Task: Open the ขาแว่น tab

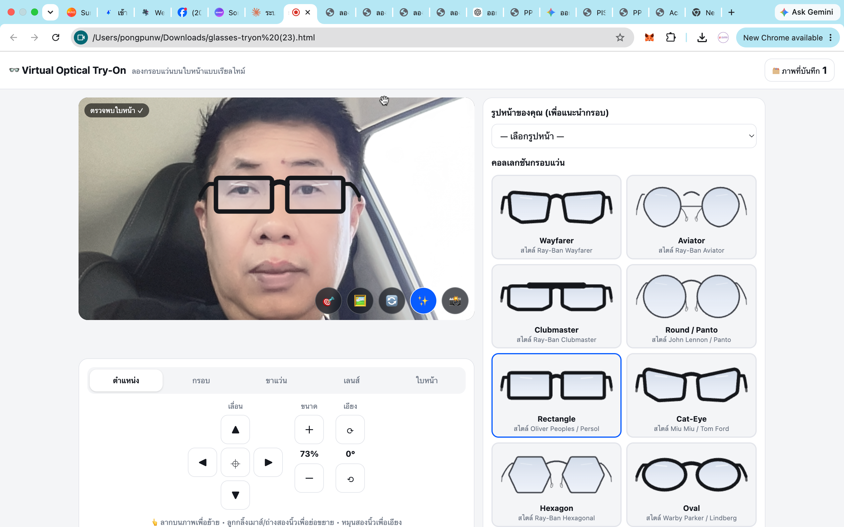Action: point(276,380)
